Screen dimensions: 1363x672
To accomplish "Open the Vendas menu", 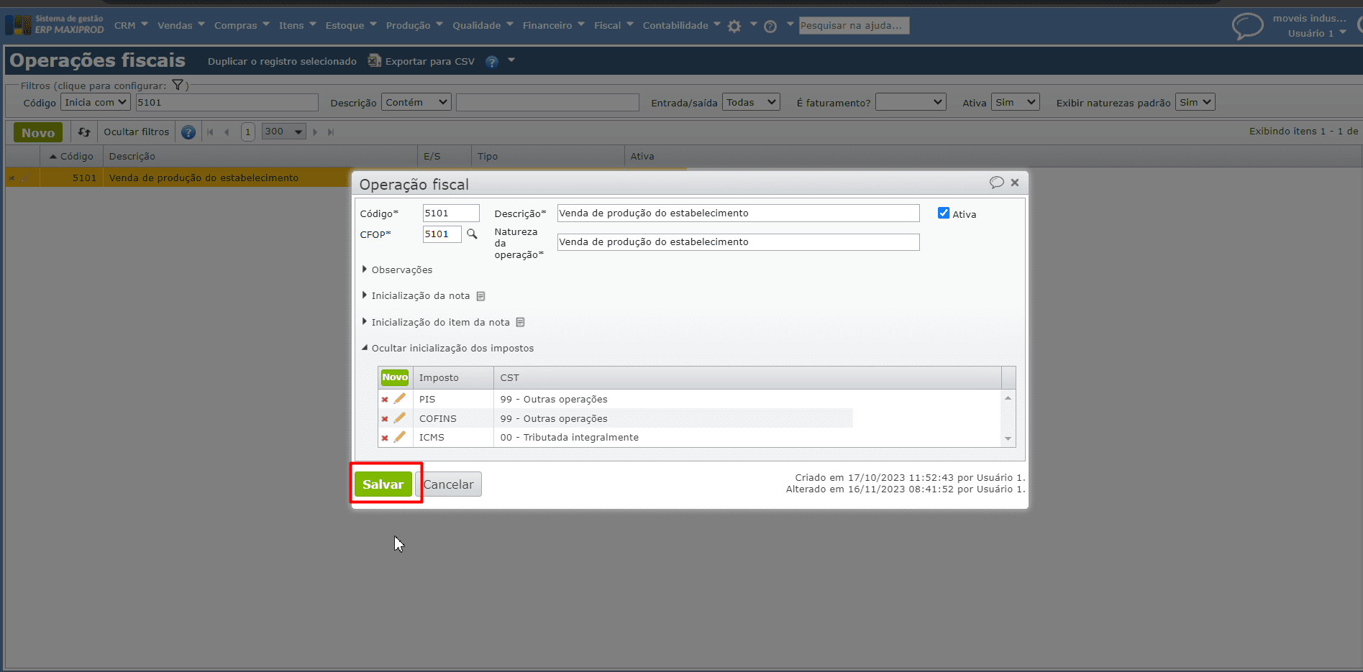I will 181,26.
